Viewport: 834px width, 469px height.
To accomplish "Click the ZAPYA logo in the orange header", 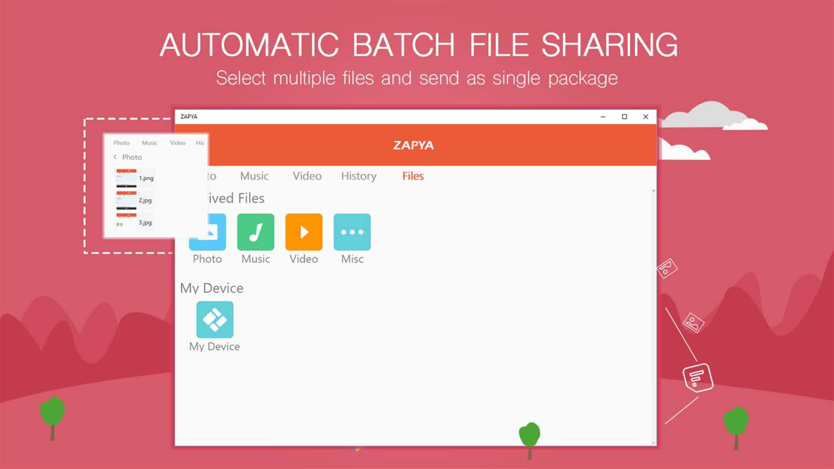I will (414, 145).
